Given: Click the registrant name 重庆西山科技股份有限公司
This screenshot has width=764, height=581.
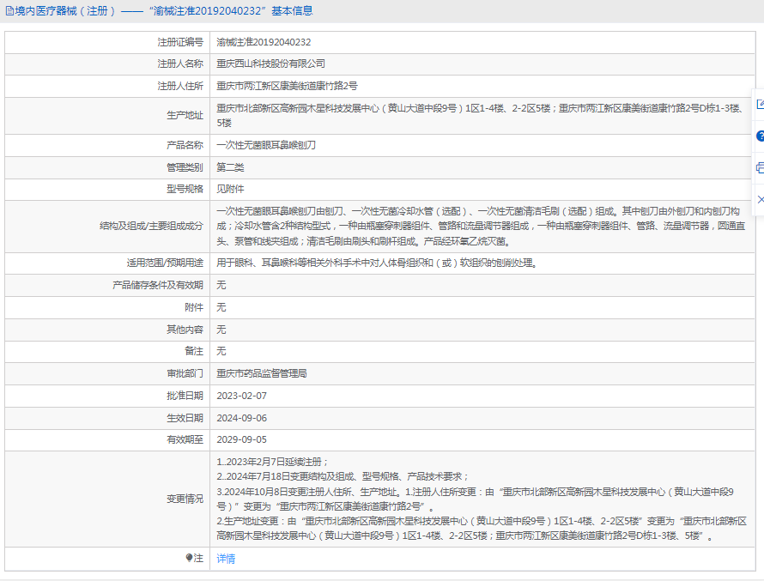Looking at the screenshot, I should point(270,64).
